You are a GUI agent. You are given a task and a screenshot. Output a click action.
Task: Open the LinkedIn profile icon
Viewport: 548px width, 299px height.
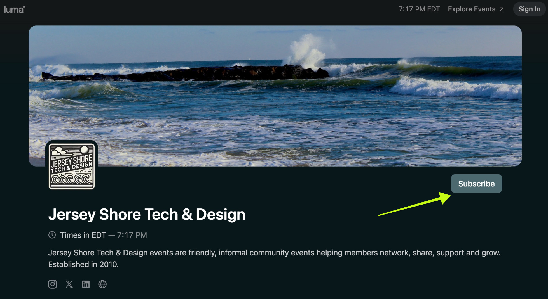pos(86,284)
